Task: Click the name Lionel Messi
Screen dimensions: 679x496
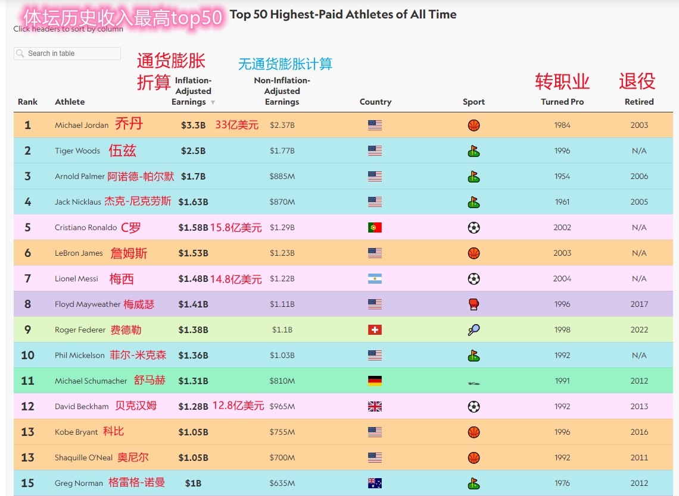Action: coord(76,278)
